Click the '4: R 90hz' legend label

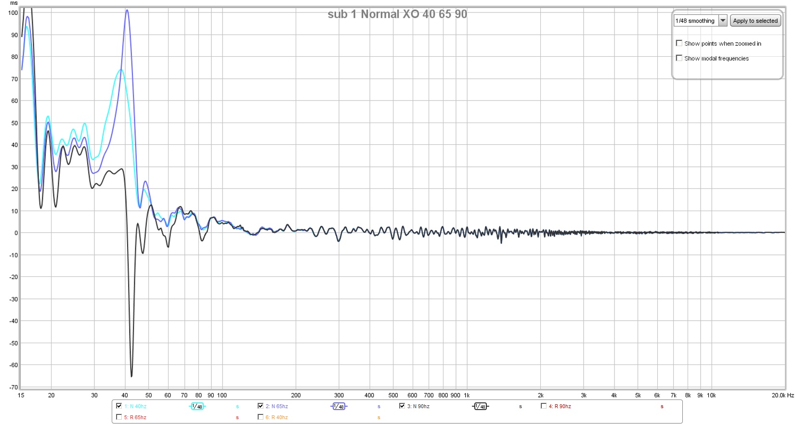tap(560, 407)
